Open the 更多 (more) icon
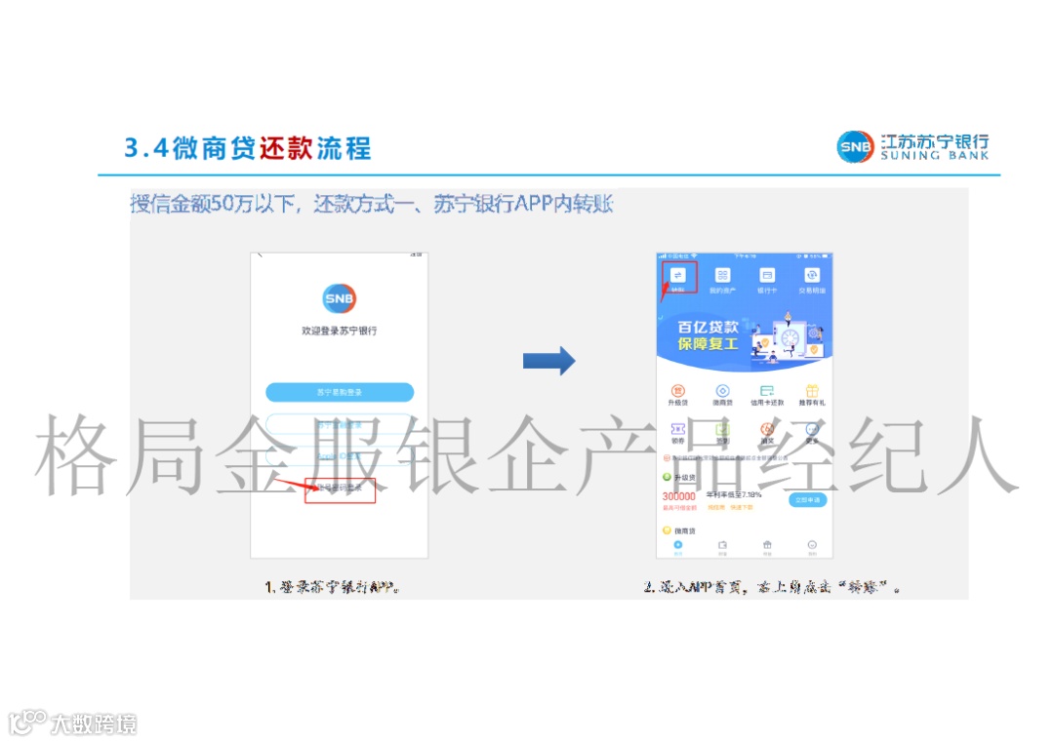The image size is (1054, 743). coord(812,433)
